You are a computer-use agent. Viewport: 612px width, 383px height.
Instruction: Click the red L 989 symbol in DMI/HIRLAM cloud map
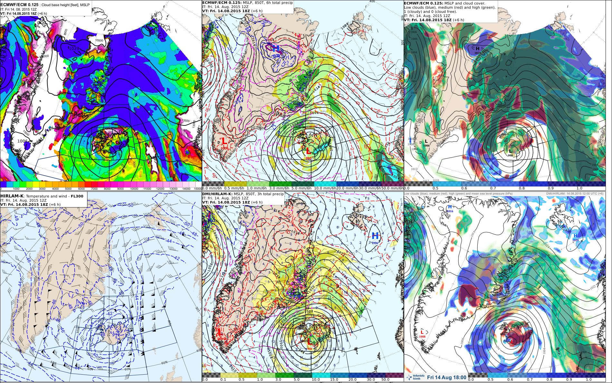[x=512, y=343]
